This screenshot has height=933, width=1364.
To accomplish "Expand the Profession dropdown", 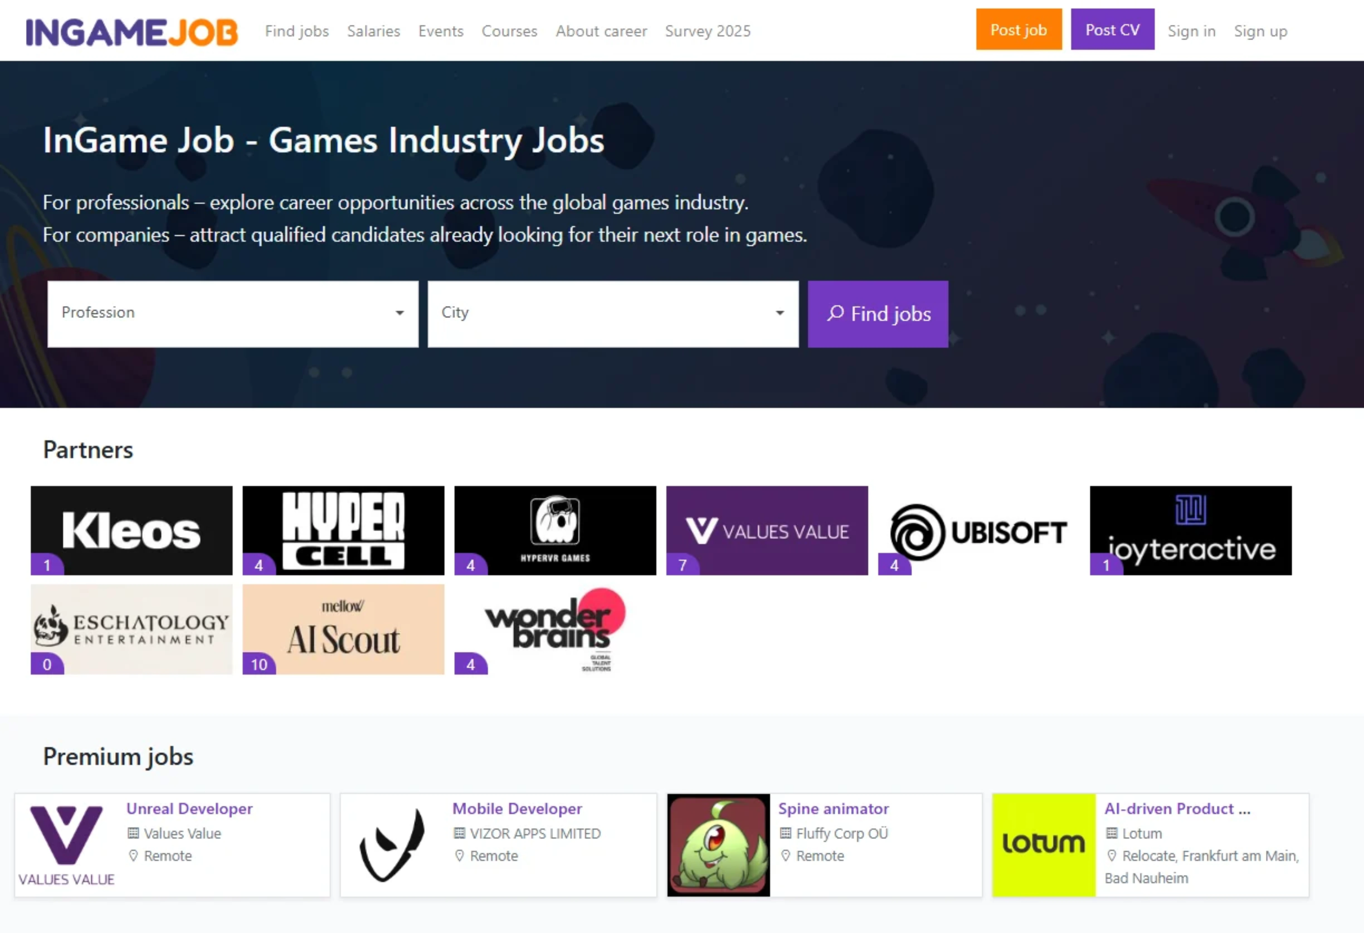I will (233, 314).
